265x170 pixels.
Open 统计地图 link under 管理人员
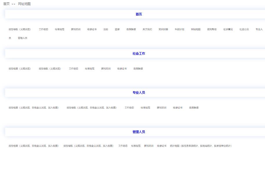tap(201, 146)
